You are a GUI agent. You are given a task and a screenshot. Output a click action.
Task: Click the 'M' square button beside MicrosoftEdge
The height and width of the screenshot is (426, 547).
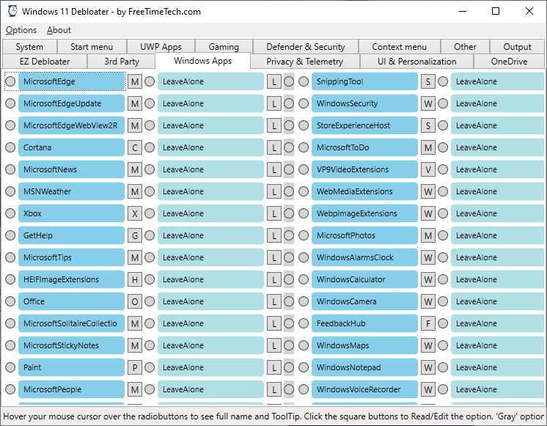135,81
